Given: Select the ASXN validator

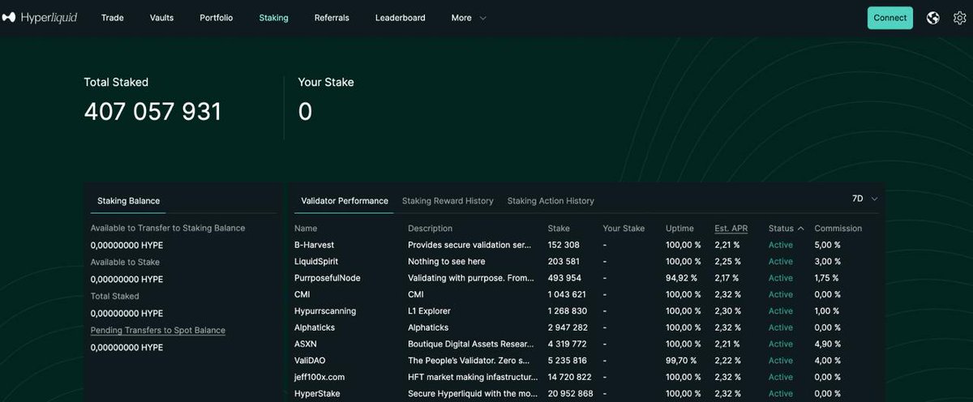Looking at the screenshot, I should [x=306, y=344].
